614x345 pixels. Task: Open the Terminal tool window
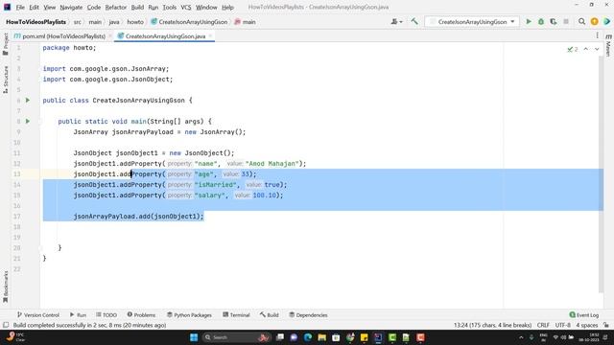click(236, 315)
